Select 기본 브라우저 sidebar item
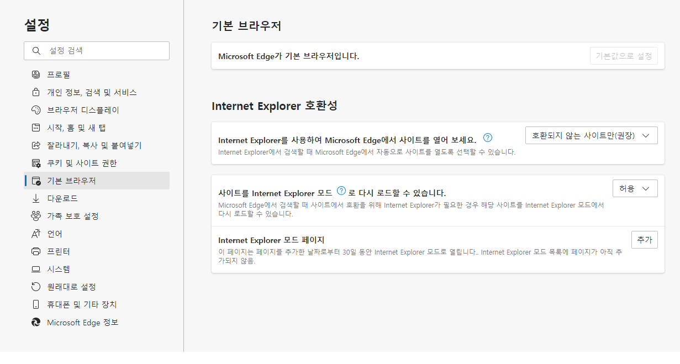Viewport: 680px width, 364px height. coord(97,181)
